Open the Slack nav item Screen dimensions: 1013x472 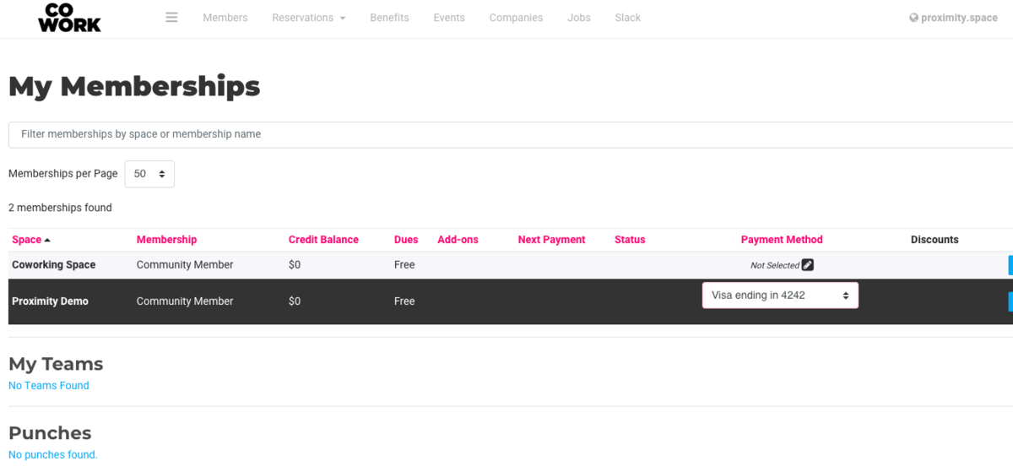pyautogui.click(x=628, y=18)
